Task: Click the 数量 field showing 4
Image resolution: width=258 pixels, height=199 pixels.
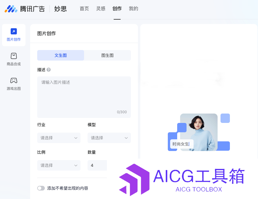Action: coord(97,165)
